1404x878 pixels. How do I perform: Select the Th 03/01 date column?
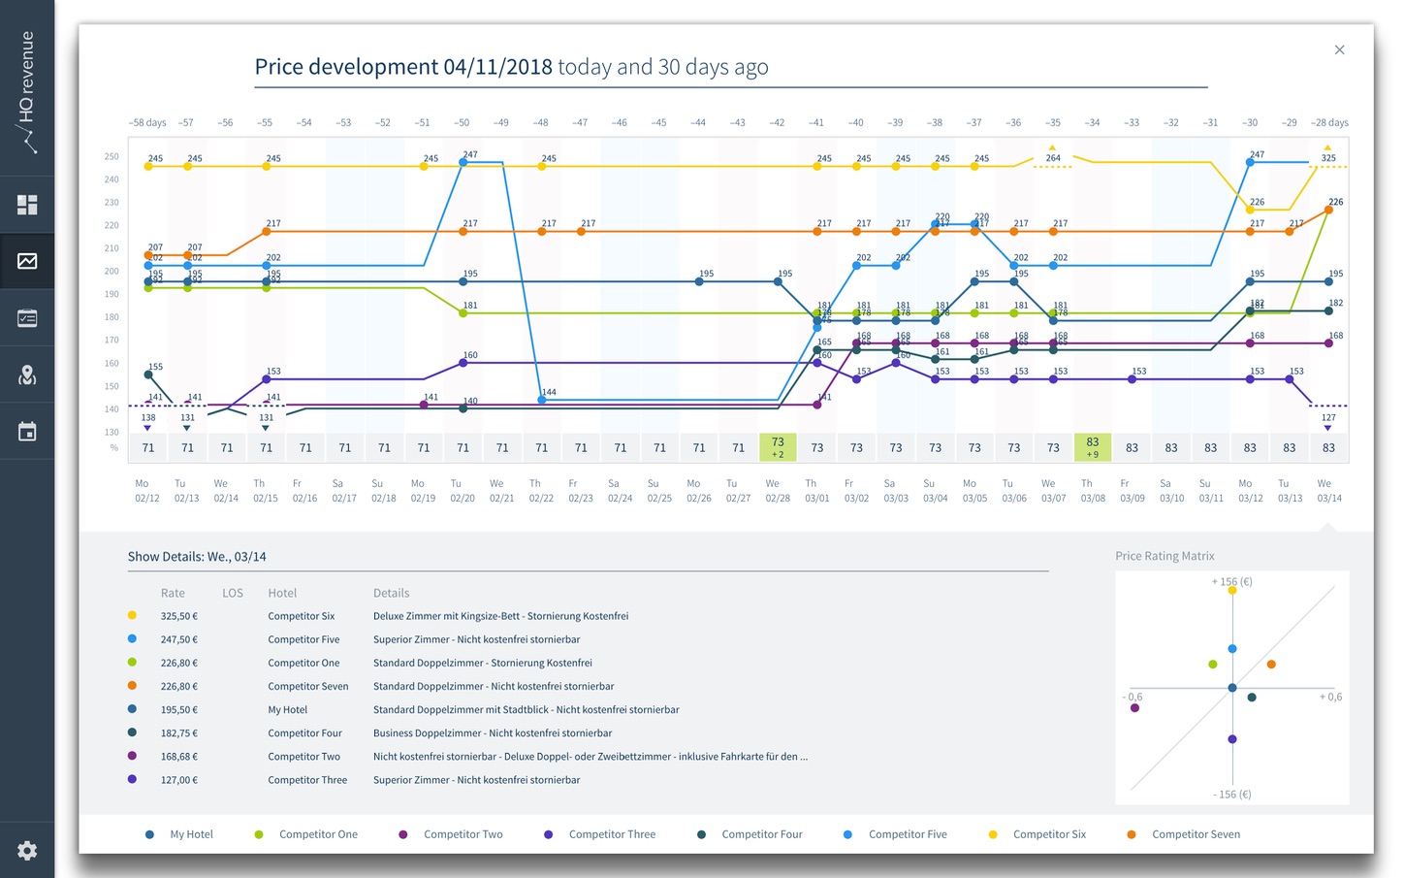(816, 490)
